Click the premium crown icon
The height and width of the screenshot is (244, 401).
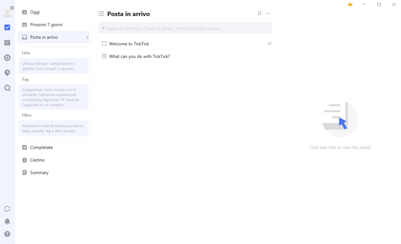click(x=350, y=4)
